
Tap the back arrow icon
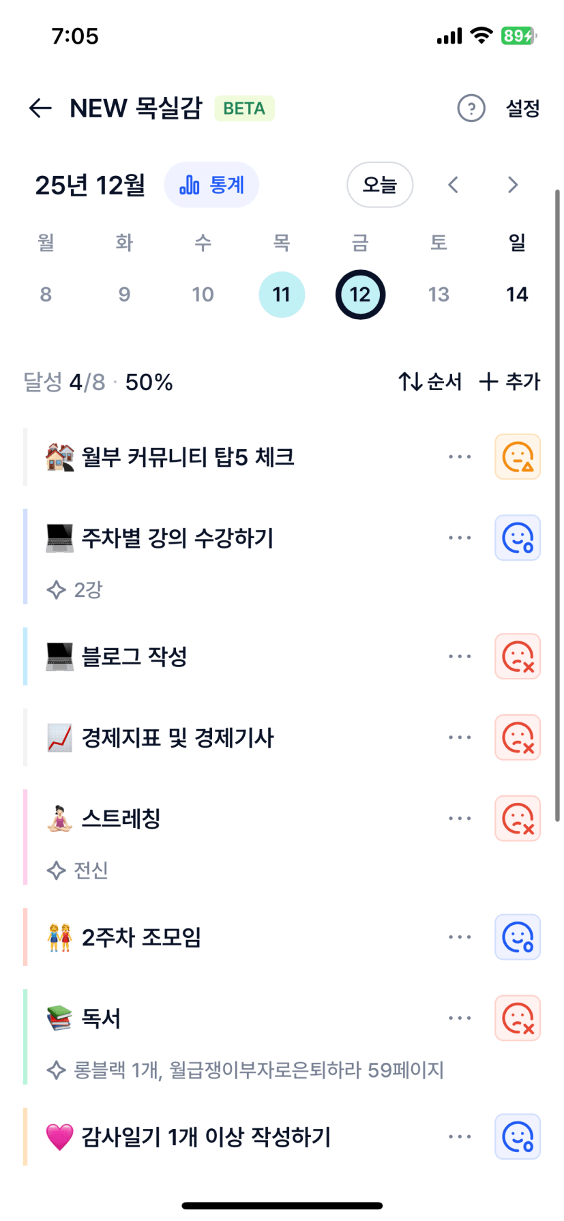point(41,108)
